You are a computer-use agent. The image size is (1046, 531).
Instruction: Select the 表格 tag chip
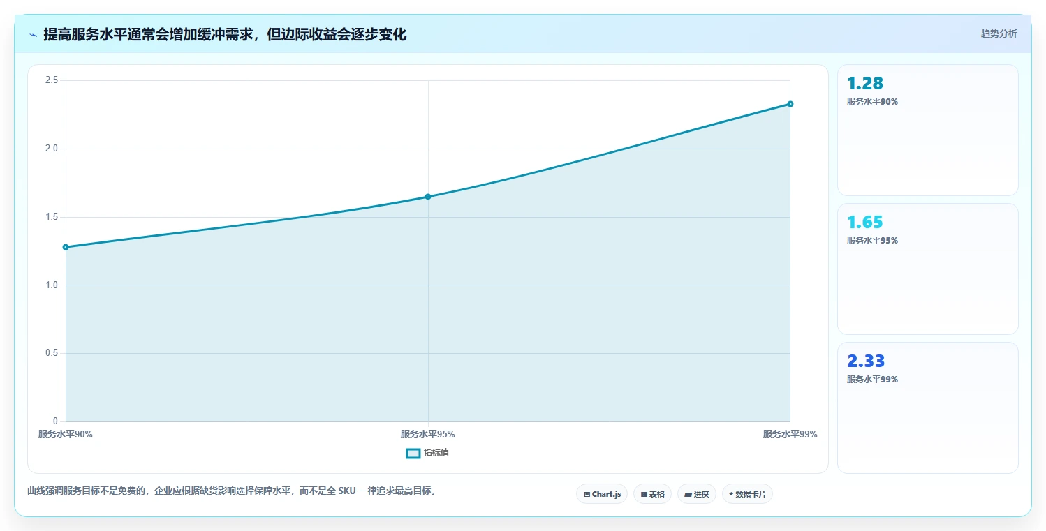(x=652, y=494)
